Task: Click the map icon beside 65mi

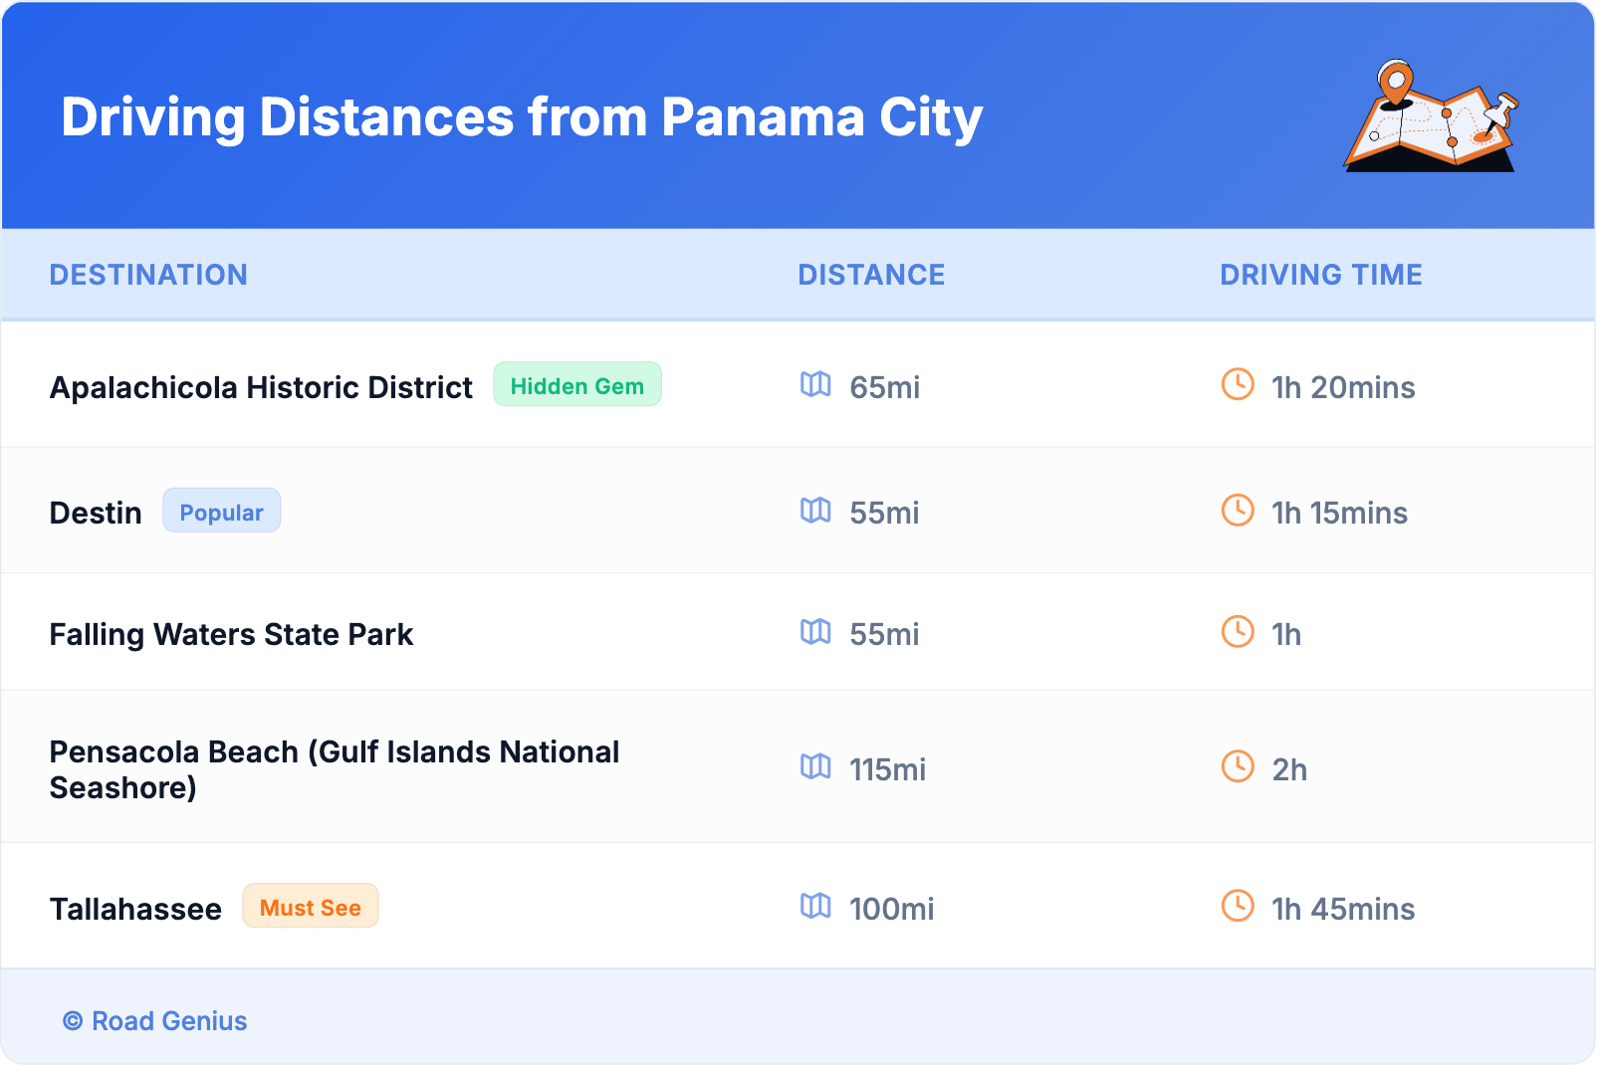Action: point(815,384)
